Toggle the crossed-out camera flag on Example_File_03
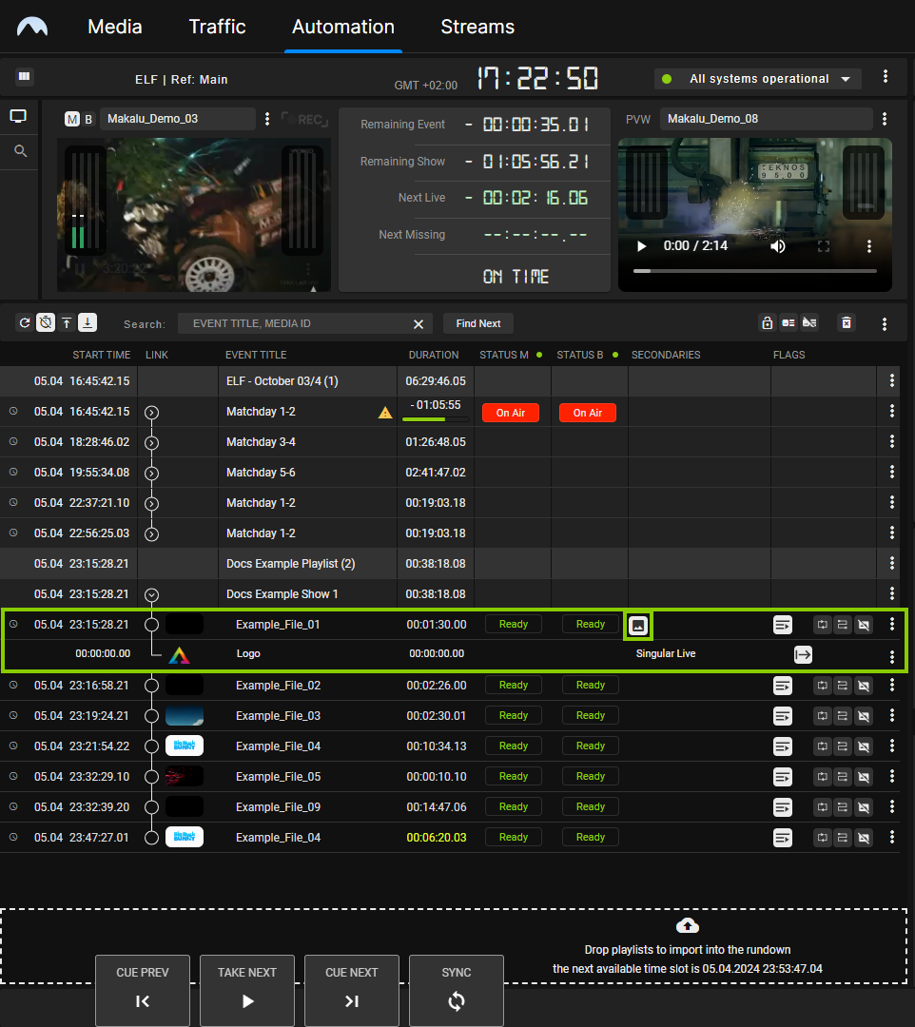Image resolution: width=915 pixels, height=1027 pixels. pyautogui.click(x=863, y=716)
